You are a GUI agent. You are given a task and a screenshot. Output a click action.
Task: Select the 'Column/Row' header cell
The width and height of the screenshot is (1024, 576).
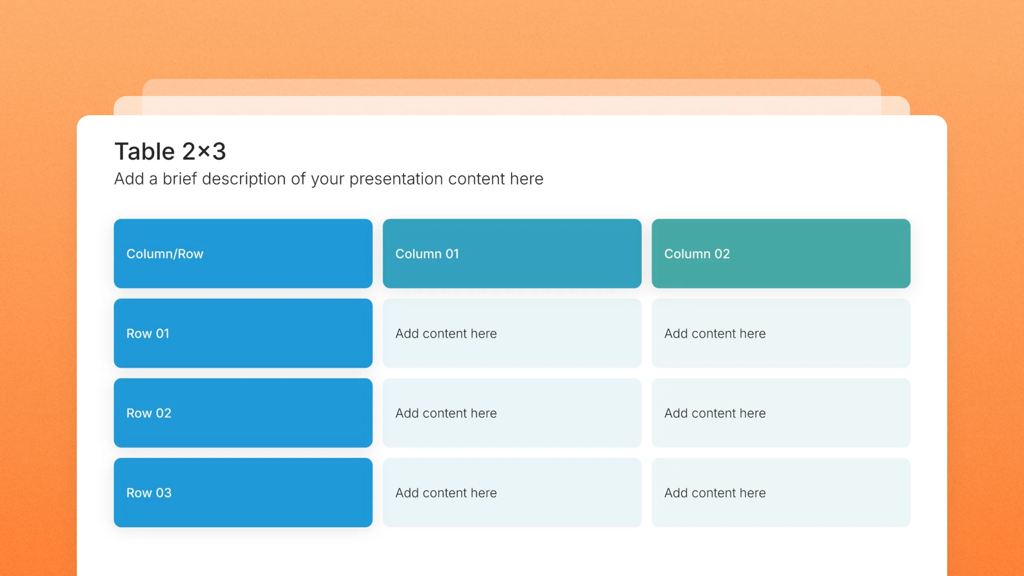click(243, 254)
